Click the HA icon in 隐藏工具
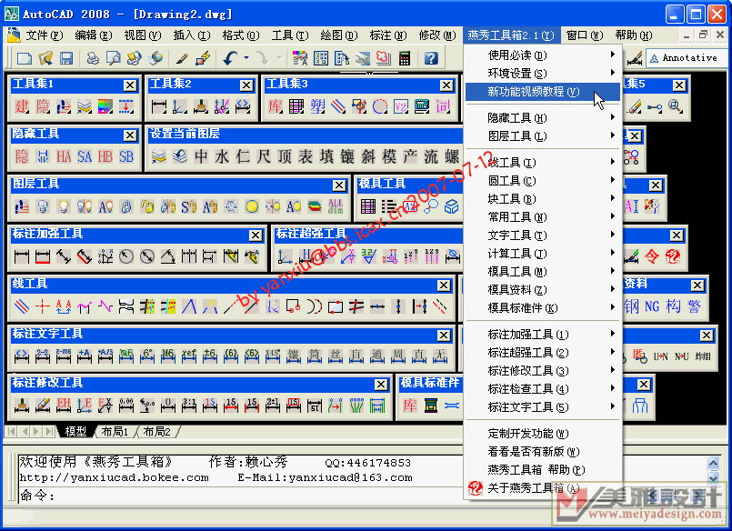 [64, 156]
